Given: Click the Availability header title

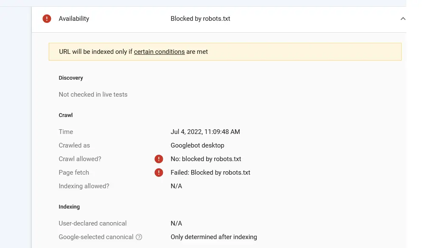Looking at the screenshot, I should (x=74, y=19).
